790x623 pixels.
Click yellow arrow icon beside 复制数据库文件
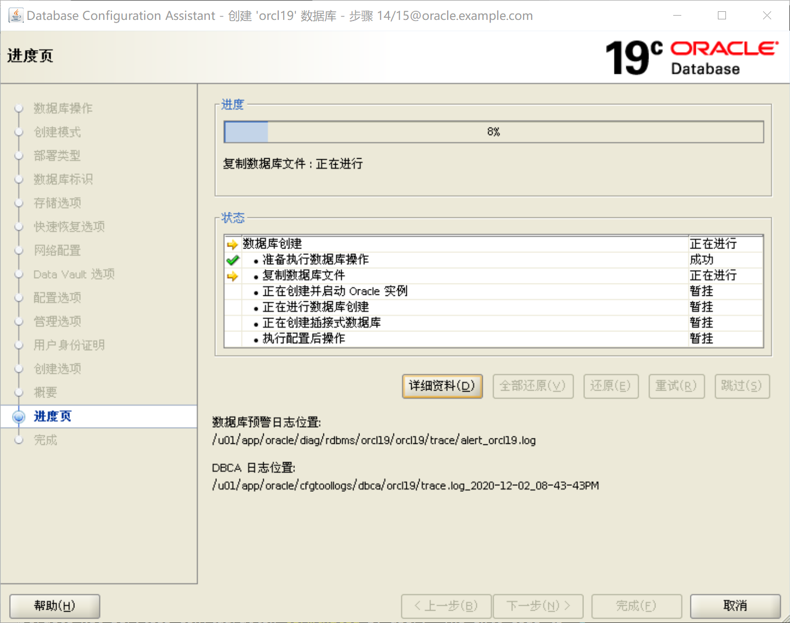[x=232, y=277]
